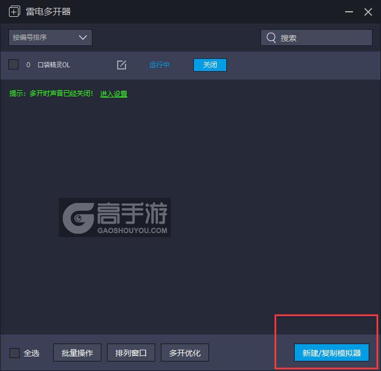
Task: Open the 按编号排序 sort dropdown
Action: click(x=50, y=38)
